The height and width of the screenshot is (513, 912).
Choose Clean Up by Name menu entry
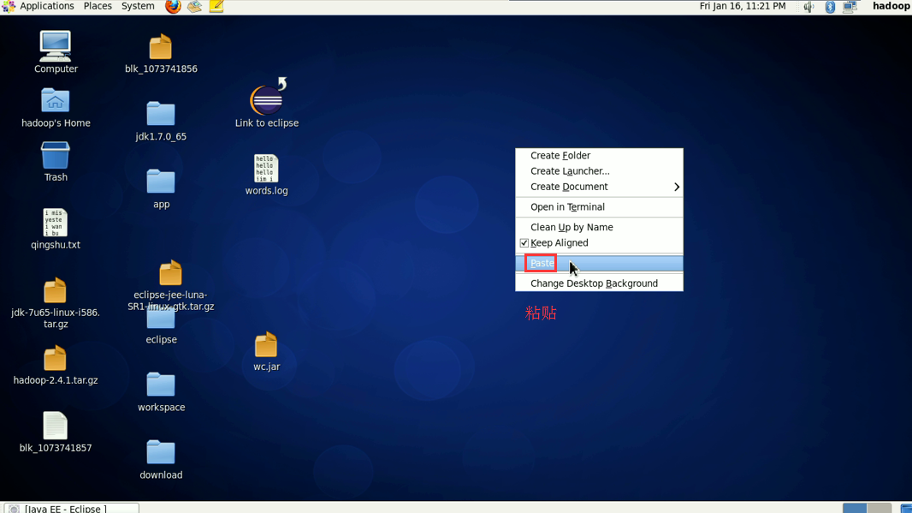599,227
